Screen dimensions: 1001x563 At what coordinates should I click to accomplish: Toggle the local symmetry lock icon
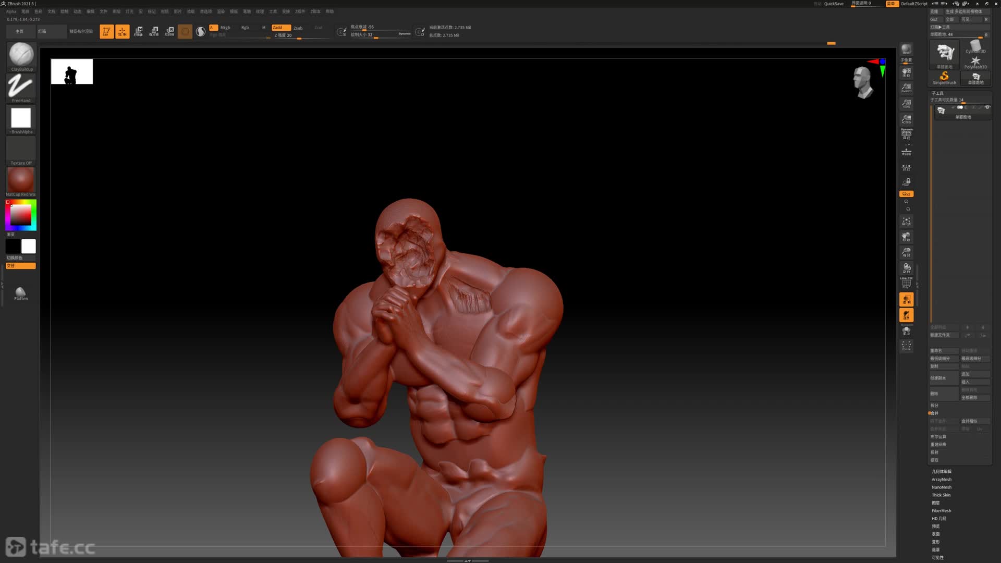(x=906, y=182)
